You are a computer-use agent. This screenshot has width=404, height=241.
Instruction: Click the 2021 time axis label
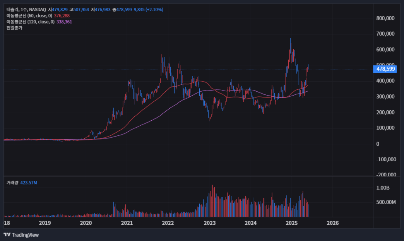coord(127,223)
